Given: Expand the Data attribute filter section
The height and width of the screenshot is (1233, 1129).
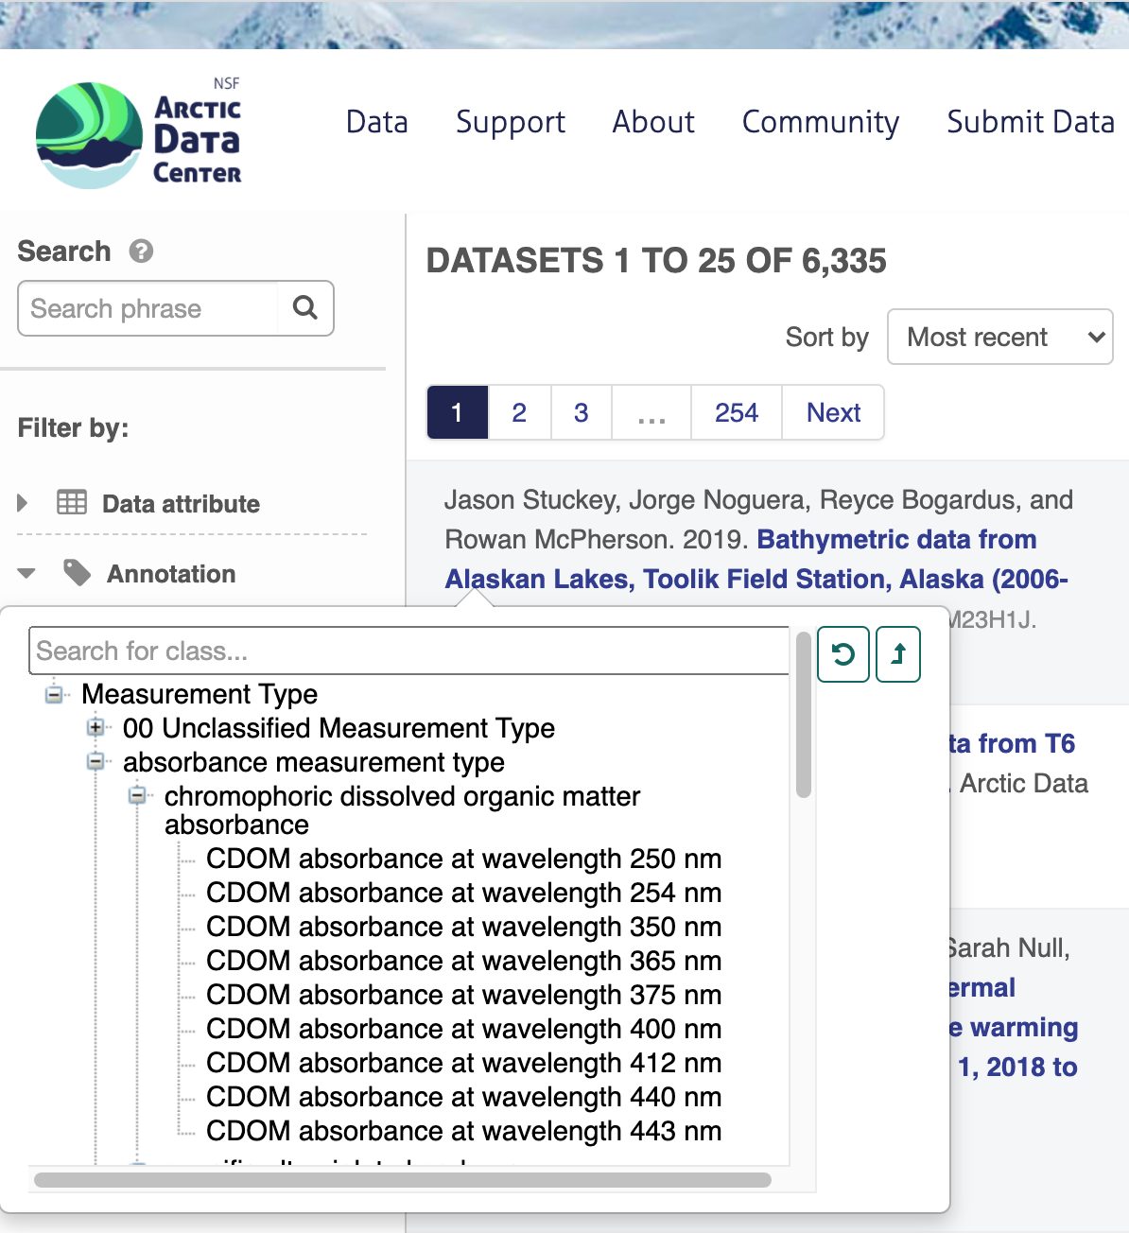Looking at the screenshot, I should 24,503.
